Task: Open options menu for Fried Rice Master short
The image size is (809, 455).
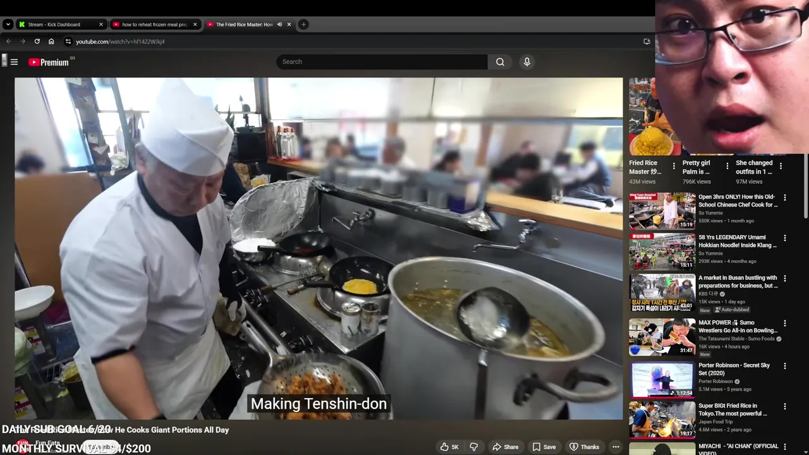Action: click(x=674, y=166)
